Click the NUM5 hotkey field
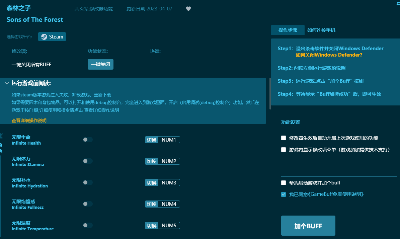Viewport: 400px width, 239px height. (x=169, y=226)
